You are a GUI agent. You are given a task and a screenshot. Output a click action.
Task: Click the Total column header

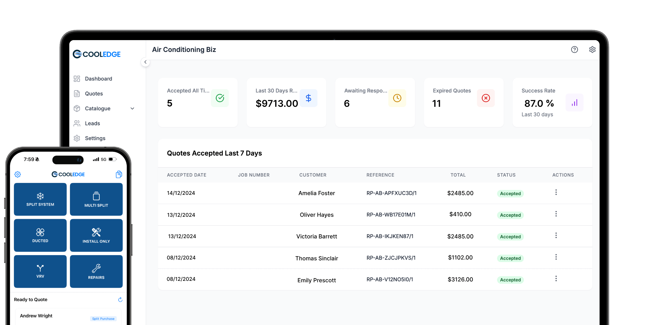coord(458,175)
